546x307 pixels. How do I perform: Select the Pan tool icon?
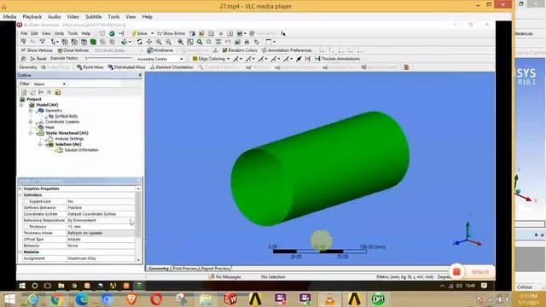149,42
